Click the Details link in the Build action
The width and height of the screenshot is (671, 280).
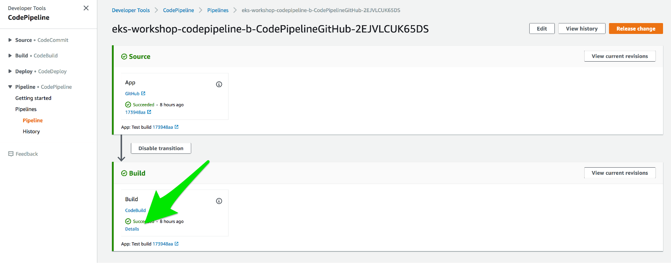click(132, 229)
